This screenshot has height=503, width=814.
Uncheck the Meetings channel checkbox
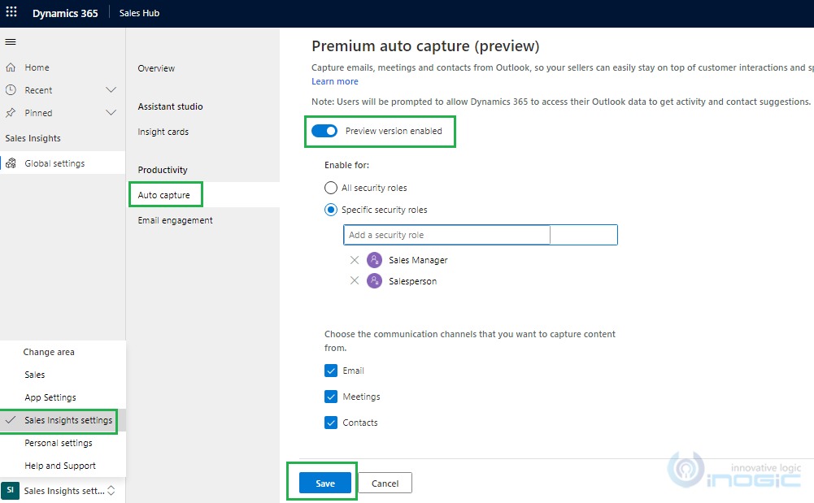tap(331, 397)
